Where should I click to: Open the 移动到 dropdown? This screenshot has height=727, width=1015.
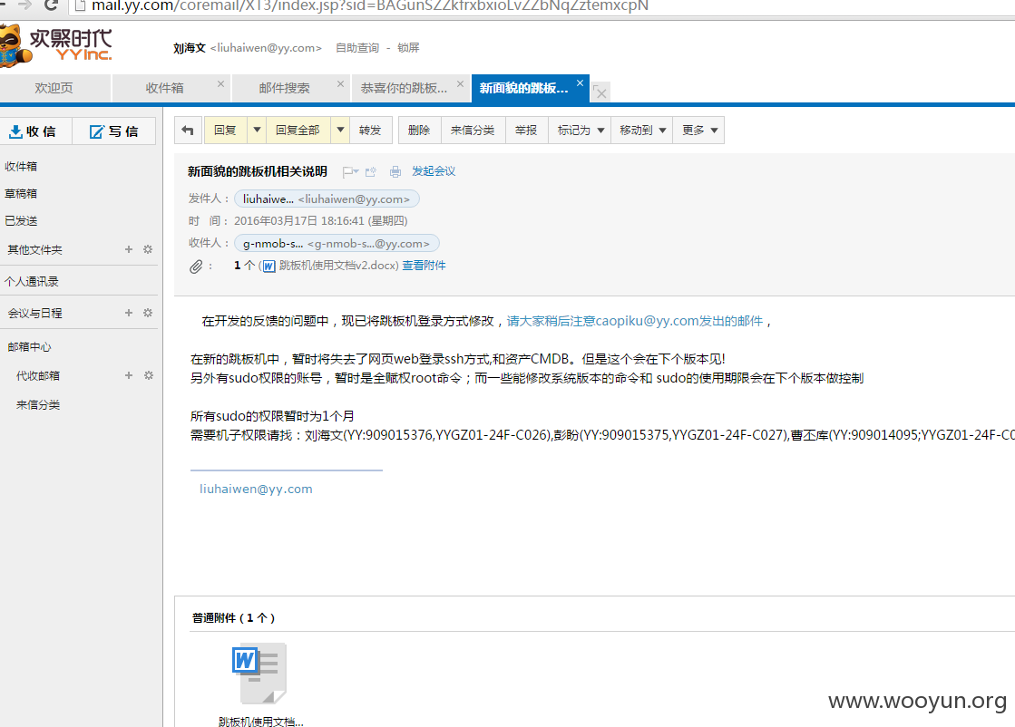click(642, 130)
